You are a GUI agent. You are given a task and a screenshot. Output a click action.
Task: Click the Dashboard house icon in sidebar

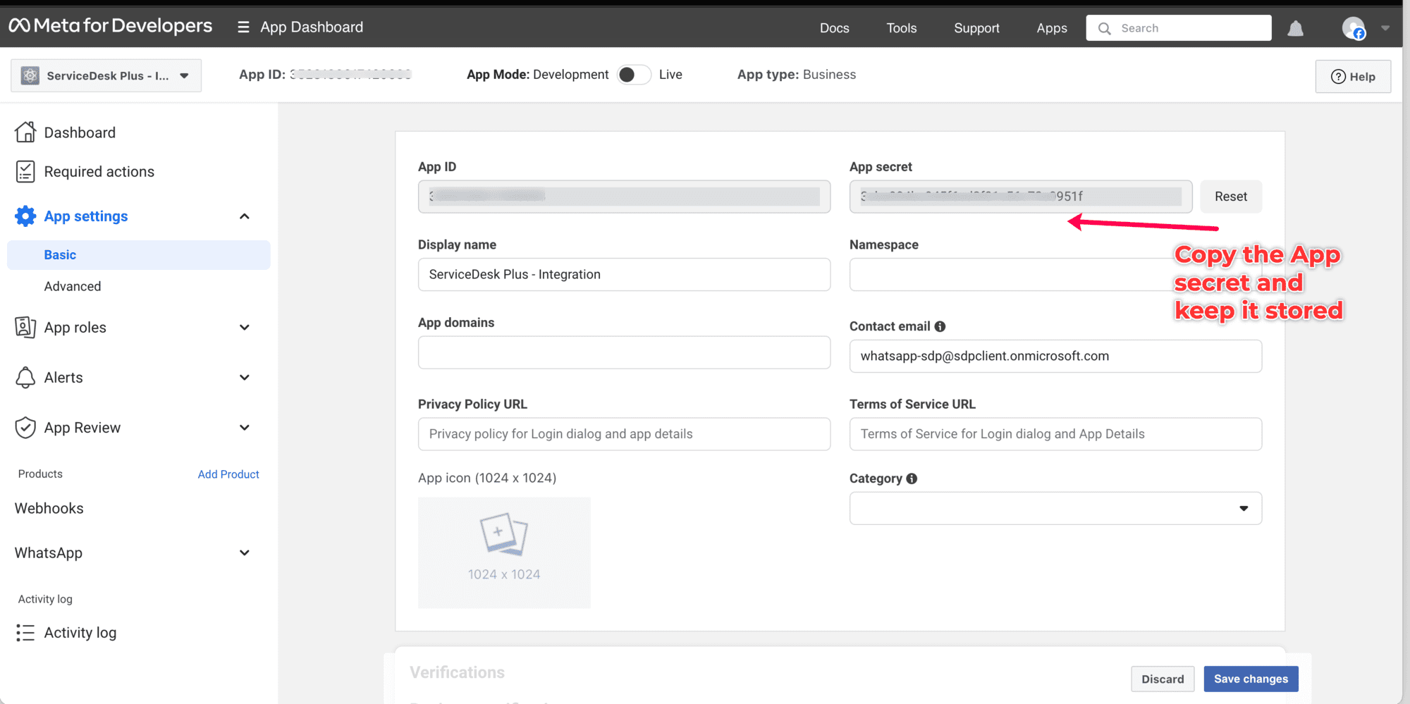coord(25,132)
